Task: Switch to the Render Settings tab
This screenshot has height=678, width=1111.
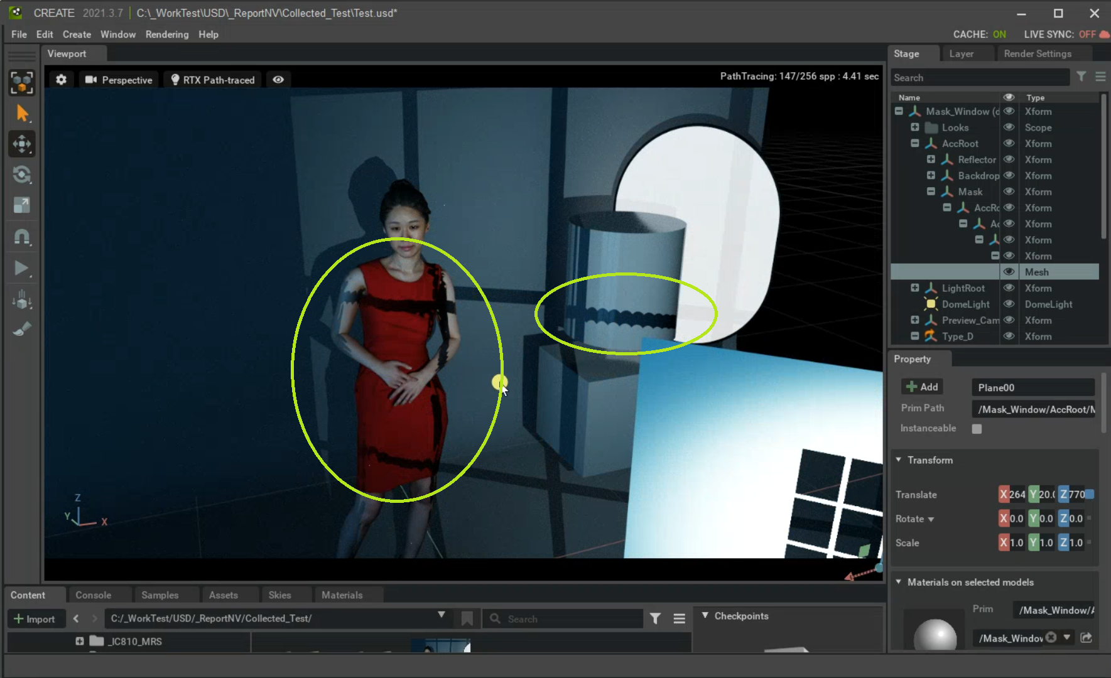Action: point(1038,54)
